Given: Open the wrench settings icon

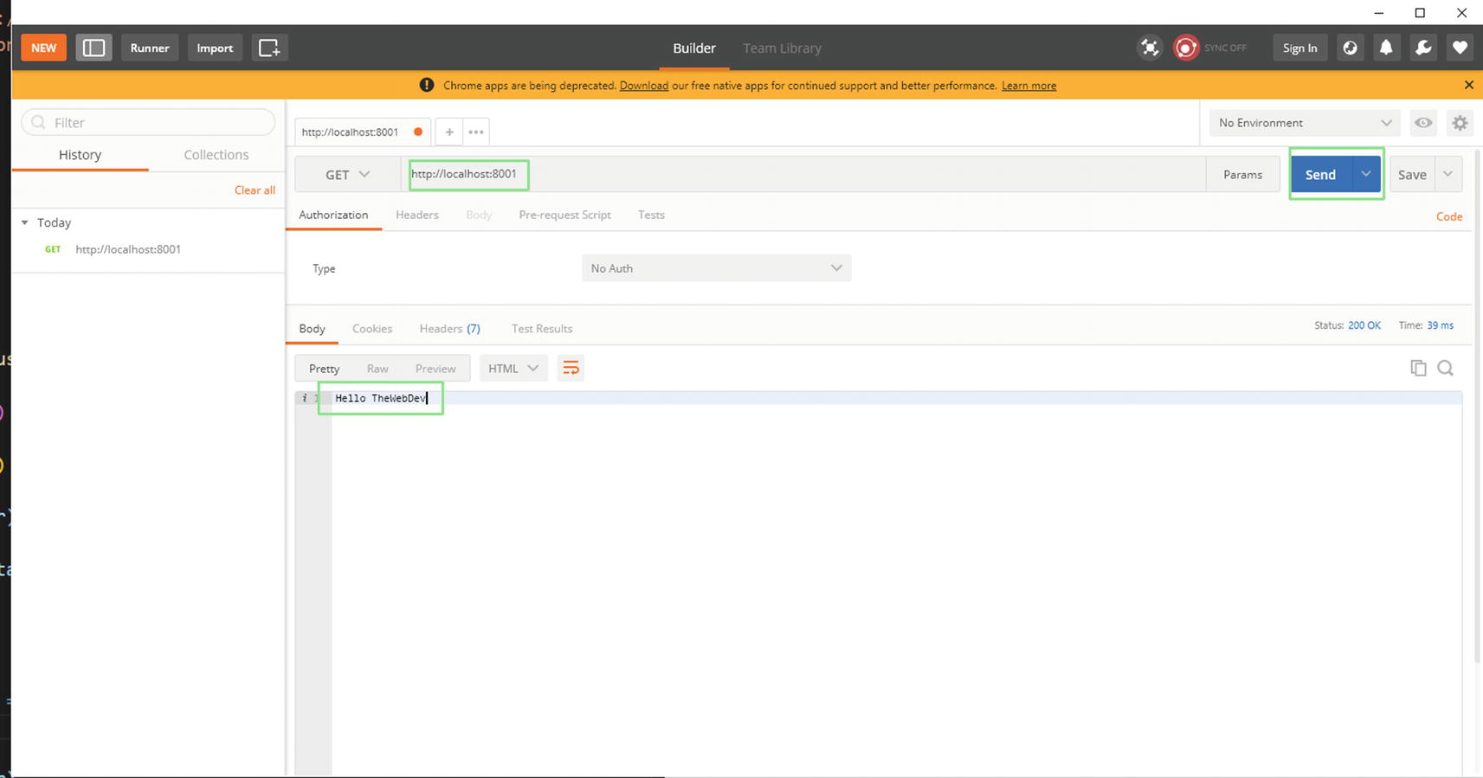Looking at the screenshot, I should click(x=1423, y=48).
